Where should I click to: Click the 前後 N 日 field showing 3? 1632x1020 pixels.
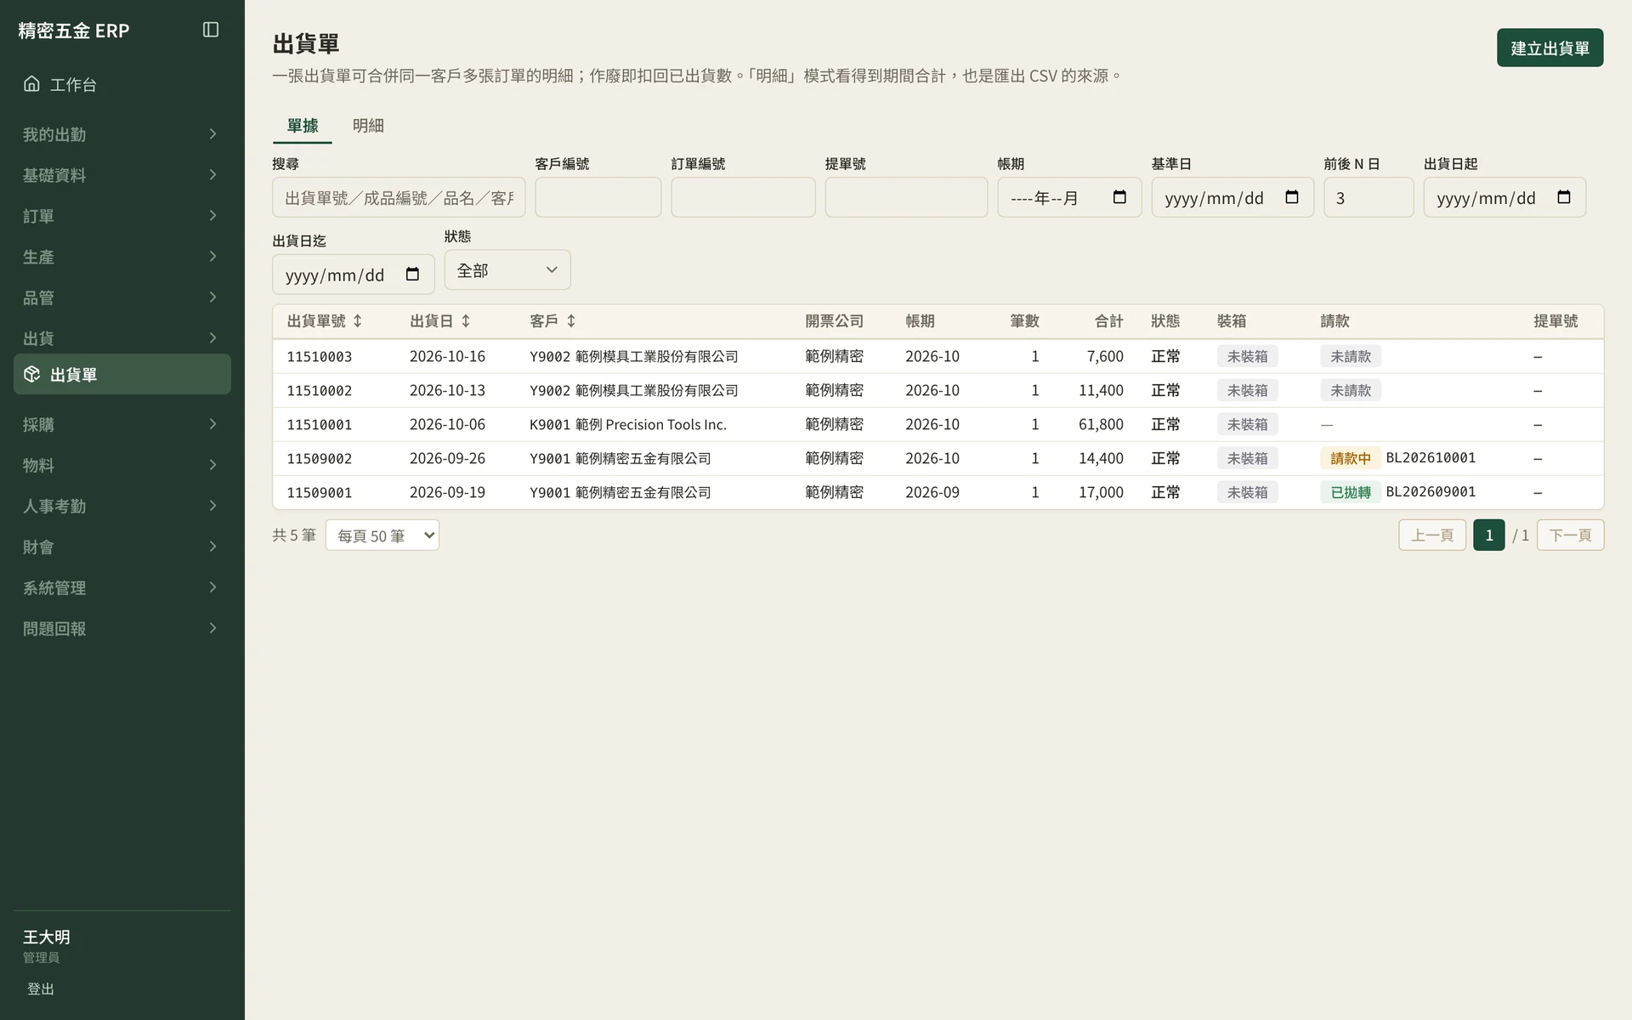click(x=1368, y=197)
